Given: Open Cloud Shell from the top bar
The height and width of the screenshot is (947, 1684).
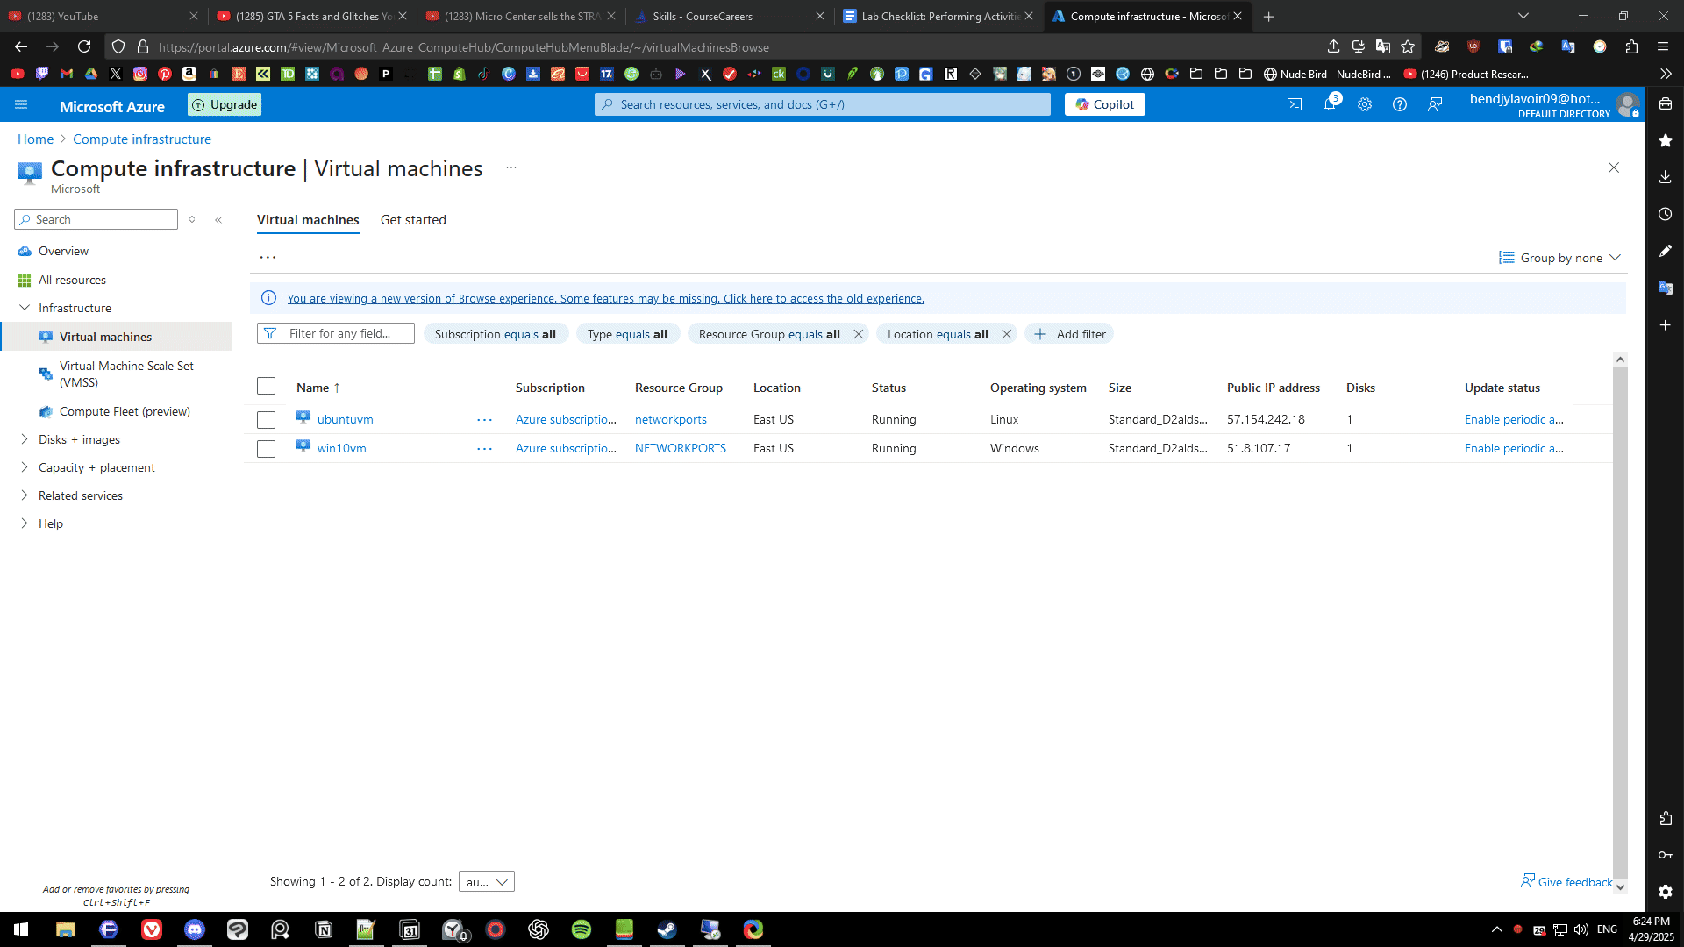Looking at the screenshot, I should pyautogui.click(x=1295, y=104).
